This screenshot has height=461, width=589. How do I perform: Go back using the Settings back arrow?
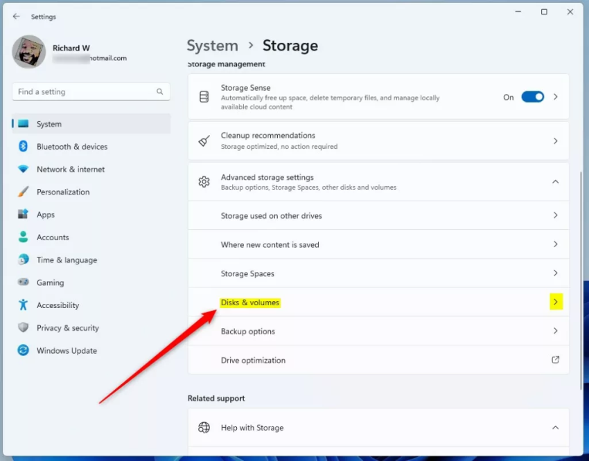click(17, 17)
